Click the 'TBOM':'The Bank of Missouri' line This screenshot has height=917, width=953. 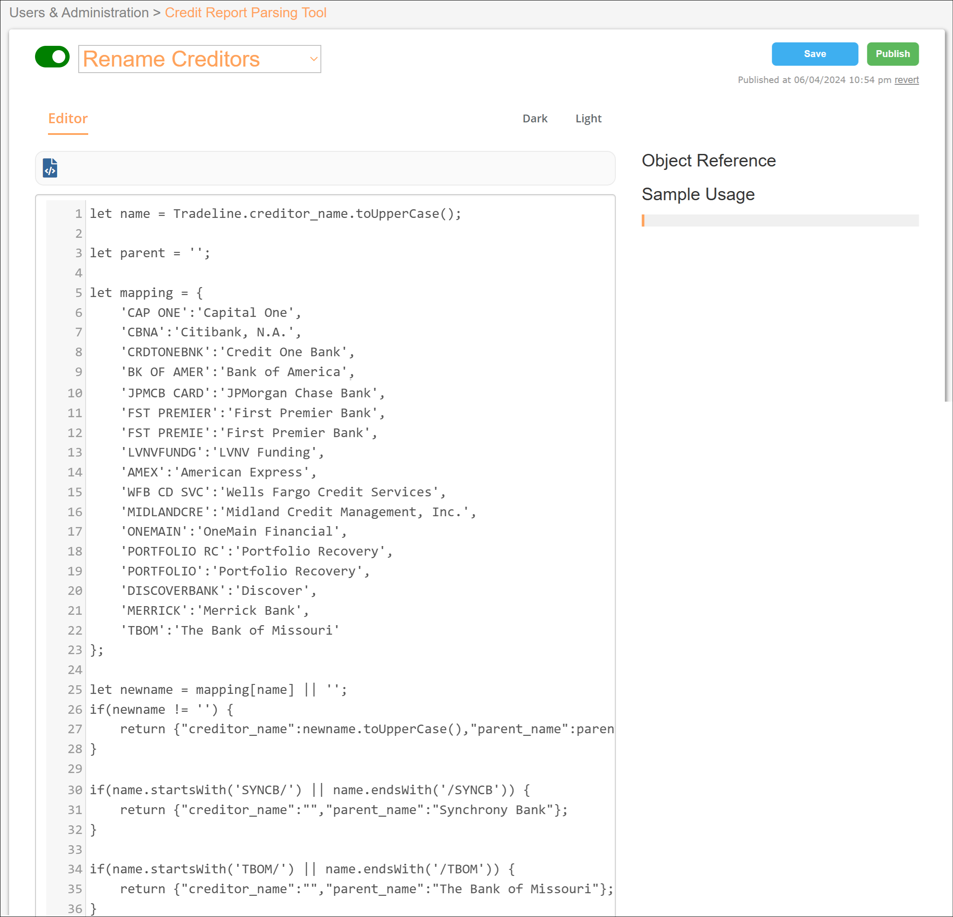[x=230, y=631]
